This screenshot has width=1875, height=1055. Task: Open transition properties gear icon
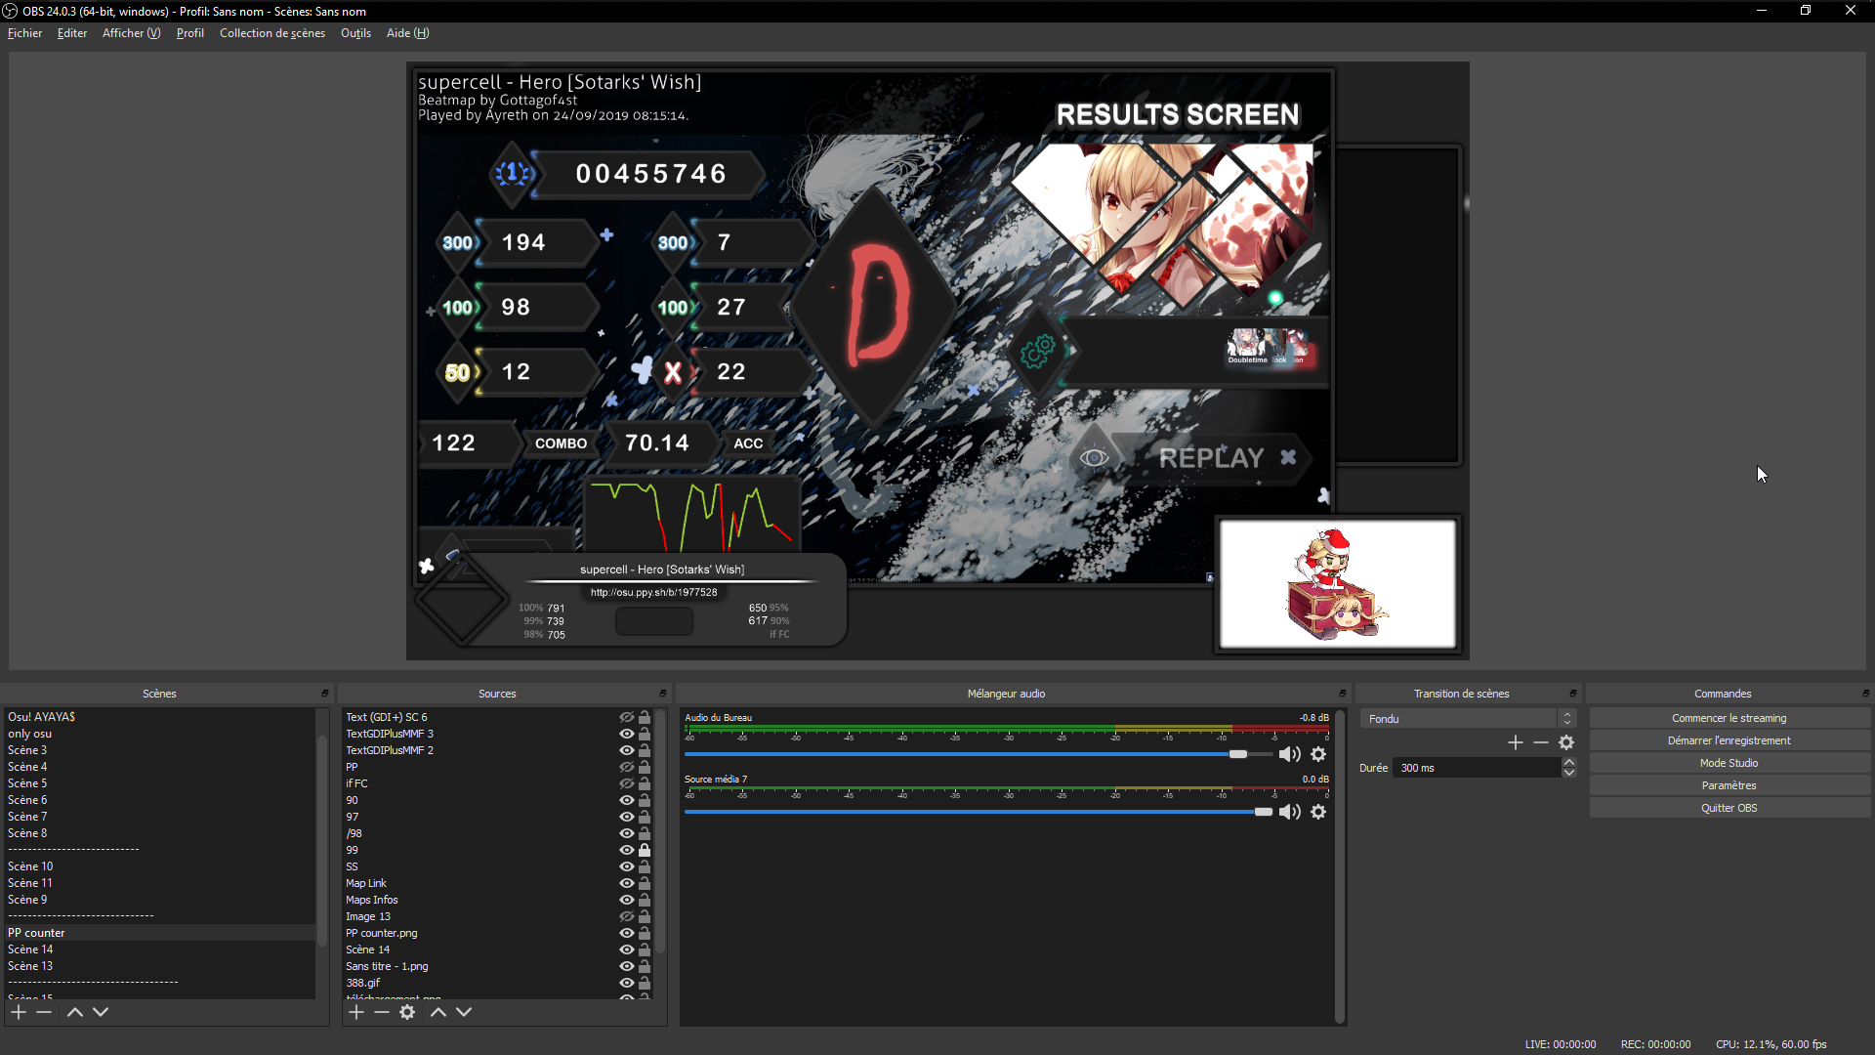[1566, 742]
